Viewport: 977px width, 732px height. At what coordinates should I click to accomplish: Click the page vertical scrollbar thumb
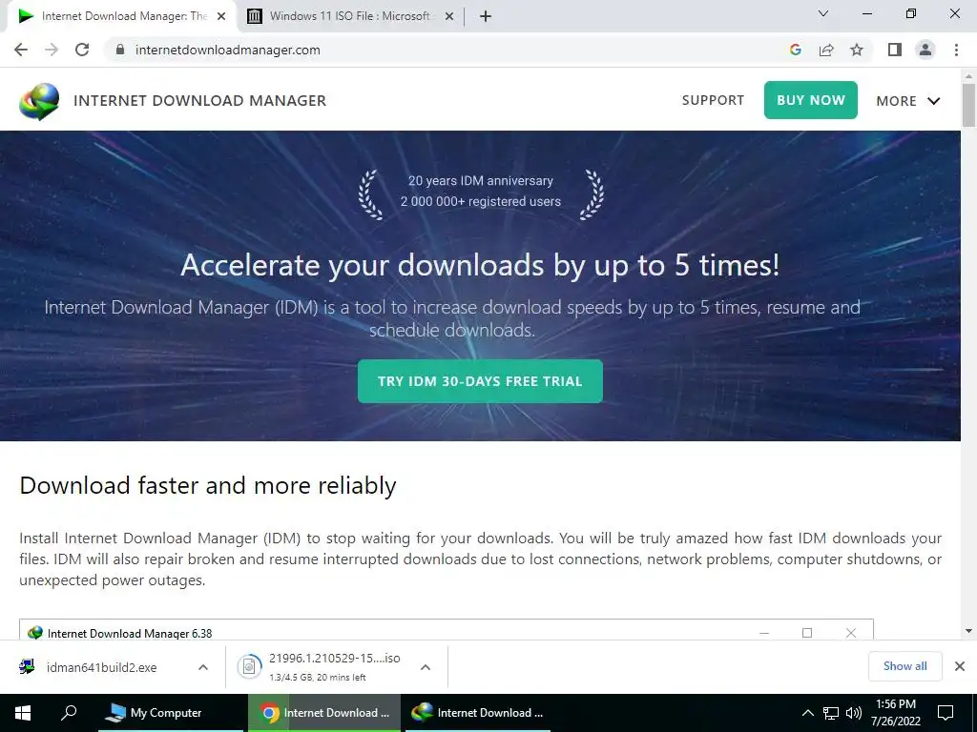click(968, 105)
